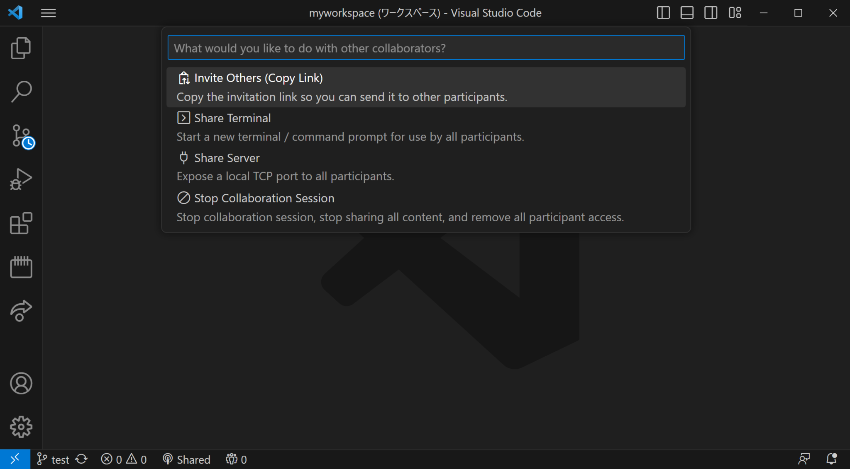Viewport: 850px width, 469px height.
Task: Open the Run and Debug view
Action: (21, 179)
